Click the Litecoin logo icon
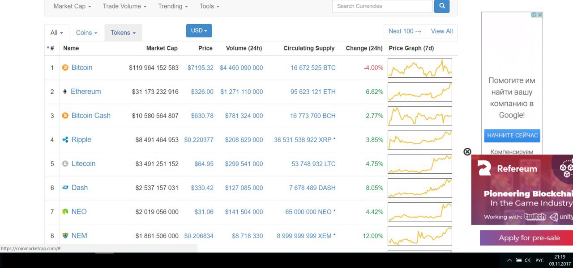 tap(65, 164)
